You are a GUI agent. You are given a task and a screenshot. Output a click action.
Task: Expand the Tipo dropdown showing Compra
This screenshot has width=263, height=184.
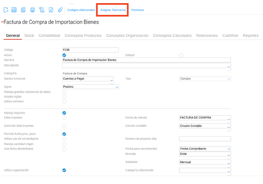coord(204,79)
